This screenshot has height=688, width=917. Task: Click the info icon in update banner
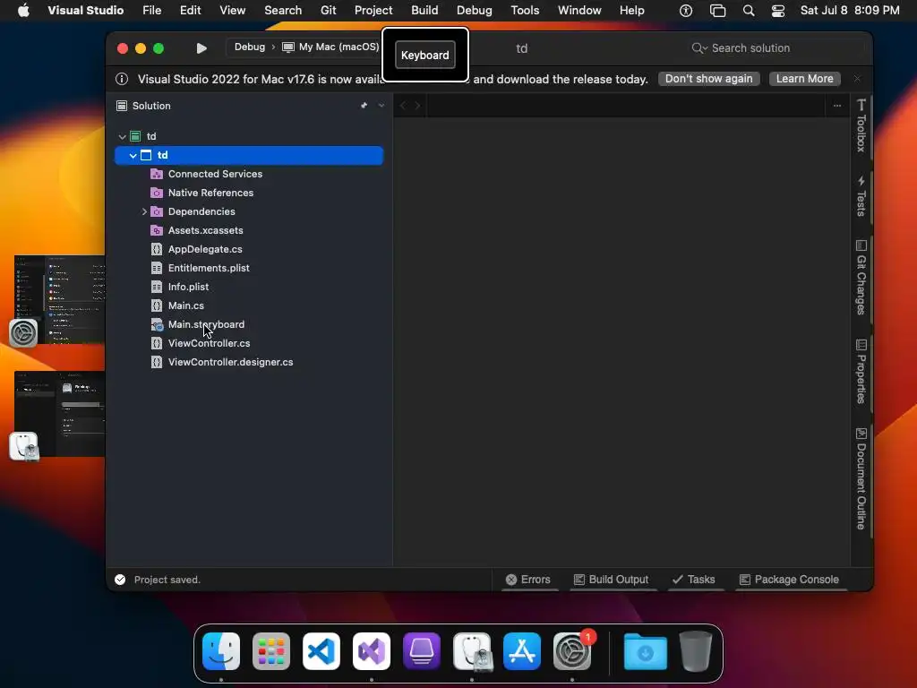tap(122, 79)
